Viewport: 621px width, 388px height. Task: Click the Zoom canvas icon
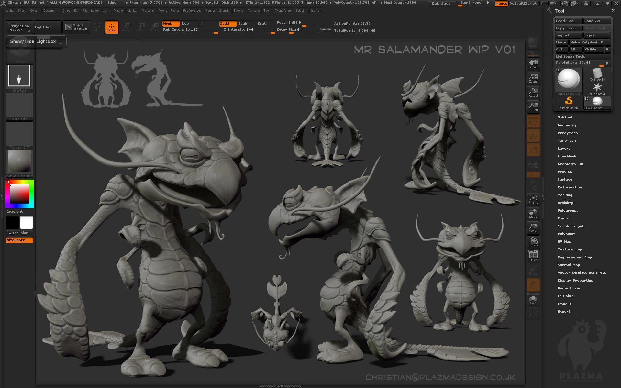(x=533, y=78)
